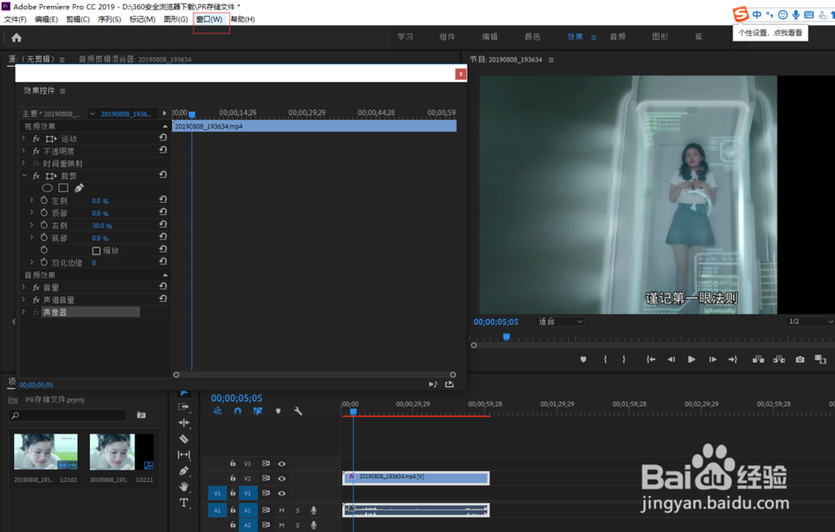Click the Home icon
The image size is (835, 532).
click(x=17, y=38)
